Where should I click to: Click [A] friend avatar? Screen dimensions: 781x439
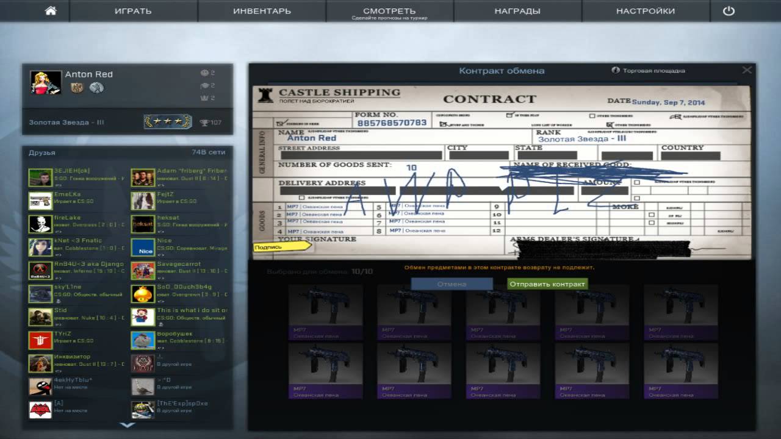coord(40,410)
